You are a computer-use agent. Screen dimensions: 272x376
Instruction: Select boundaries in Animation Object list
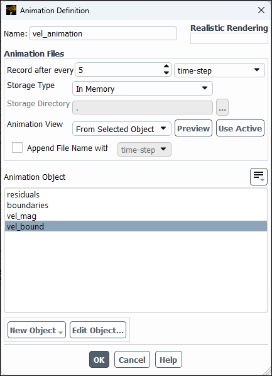136,205
